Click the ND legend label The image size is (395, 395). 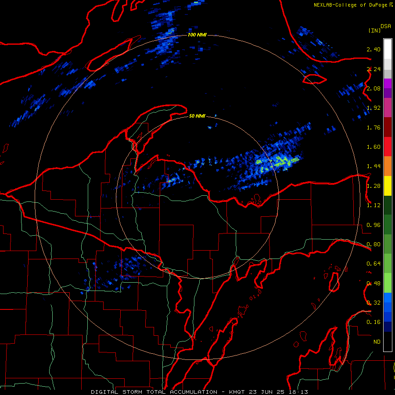click(377, 342)
